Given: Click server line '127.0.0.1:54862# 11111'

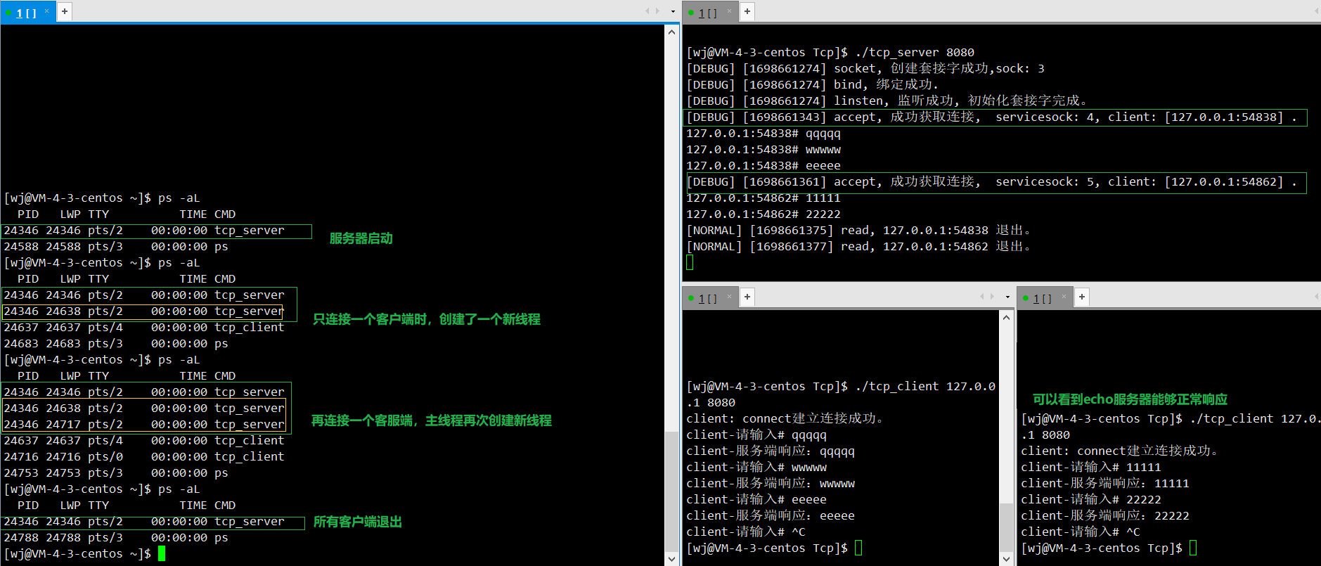Looking at the screenshot, I should [763, 198].
